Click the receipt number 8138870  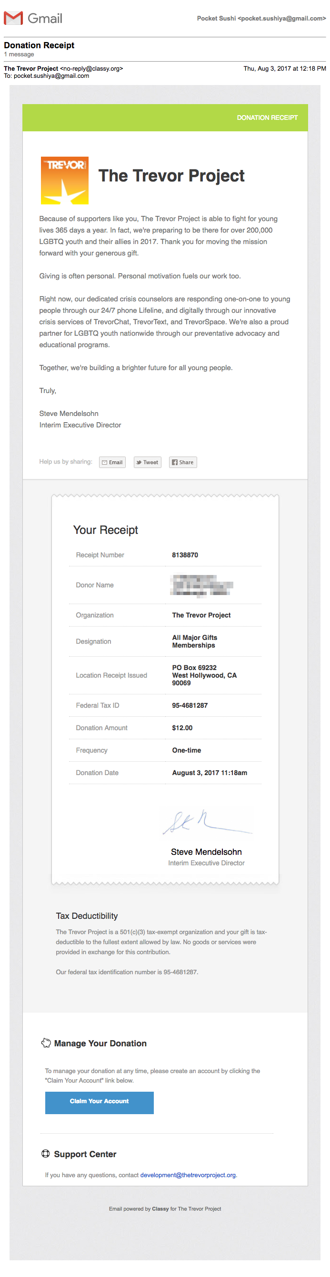tap(185, 555)
